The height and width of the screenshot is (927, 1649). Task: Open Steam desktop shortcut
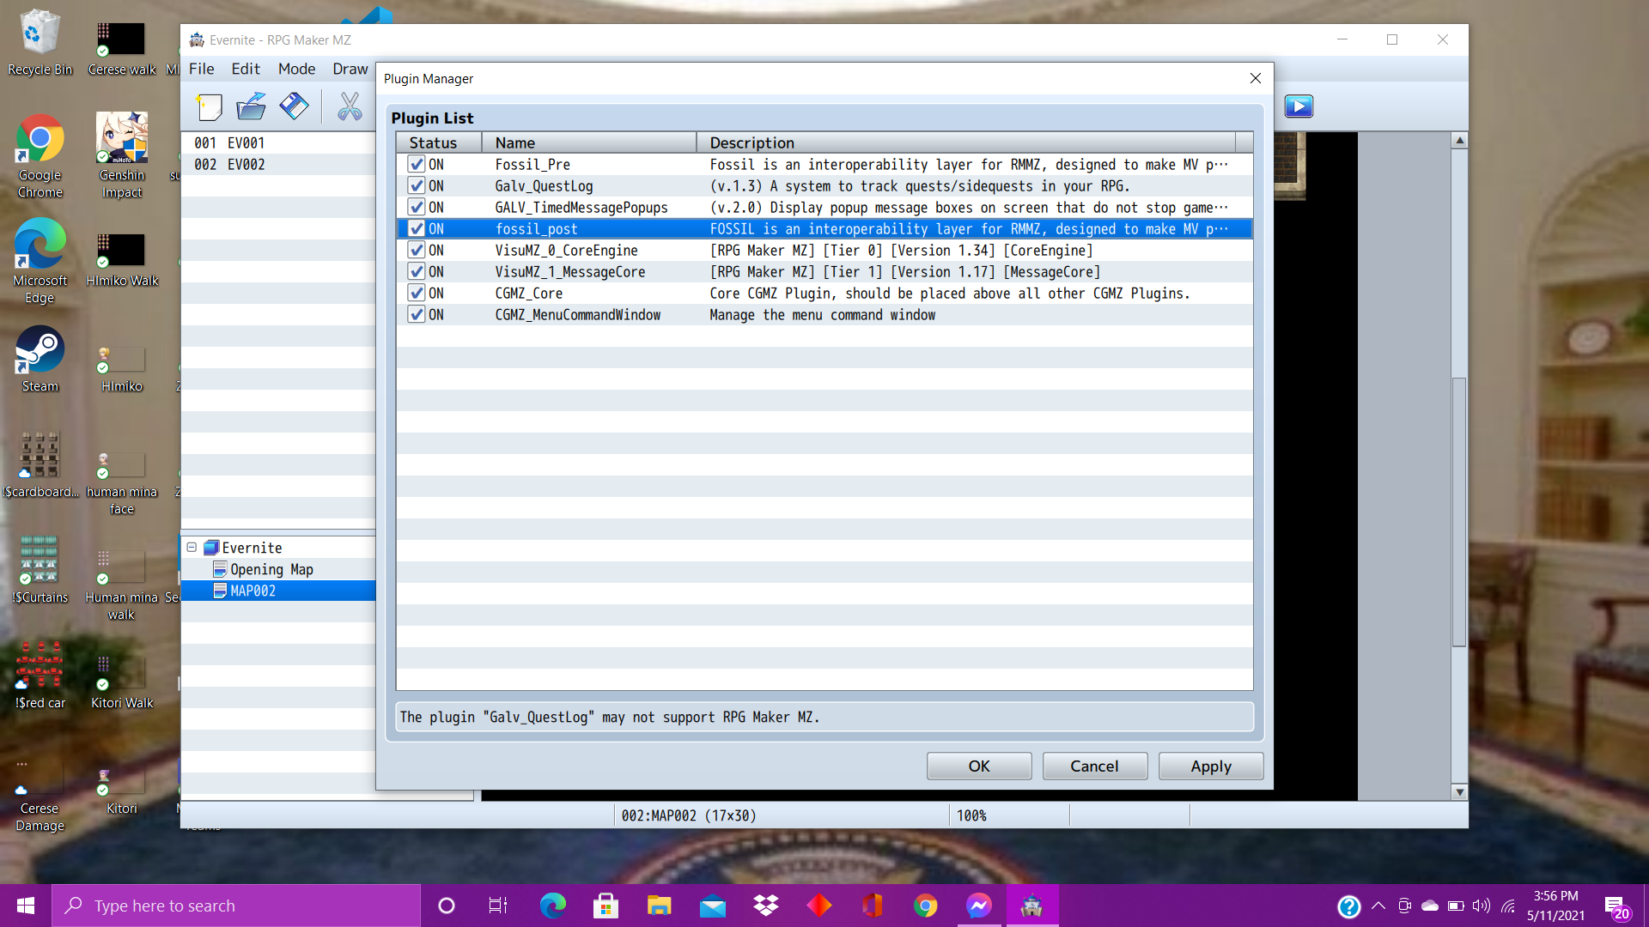40,359
